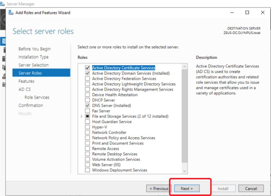Click the Add Roles wizard title icon
The width and height of the screenshot is (271, 196).
11,12
